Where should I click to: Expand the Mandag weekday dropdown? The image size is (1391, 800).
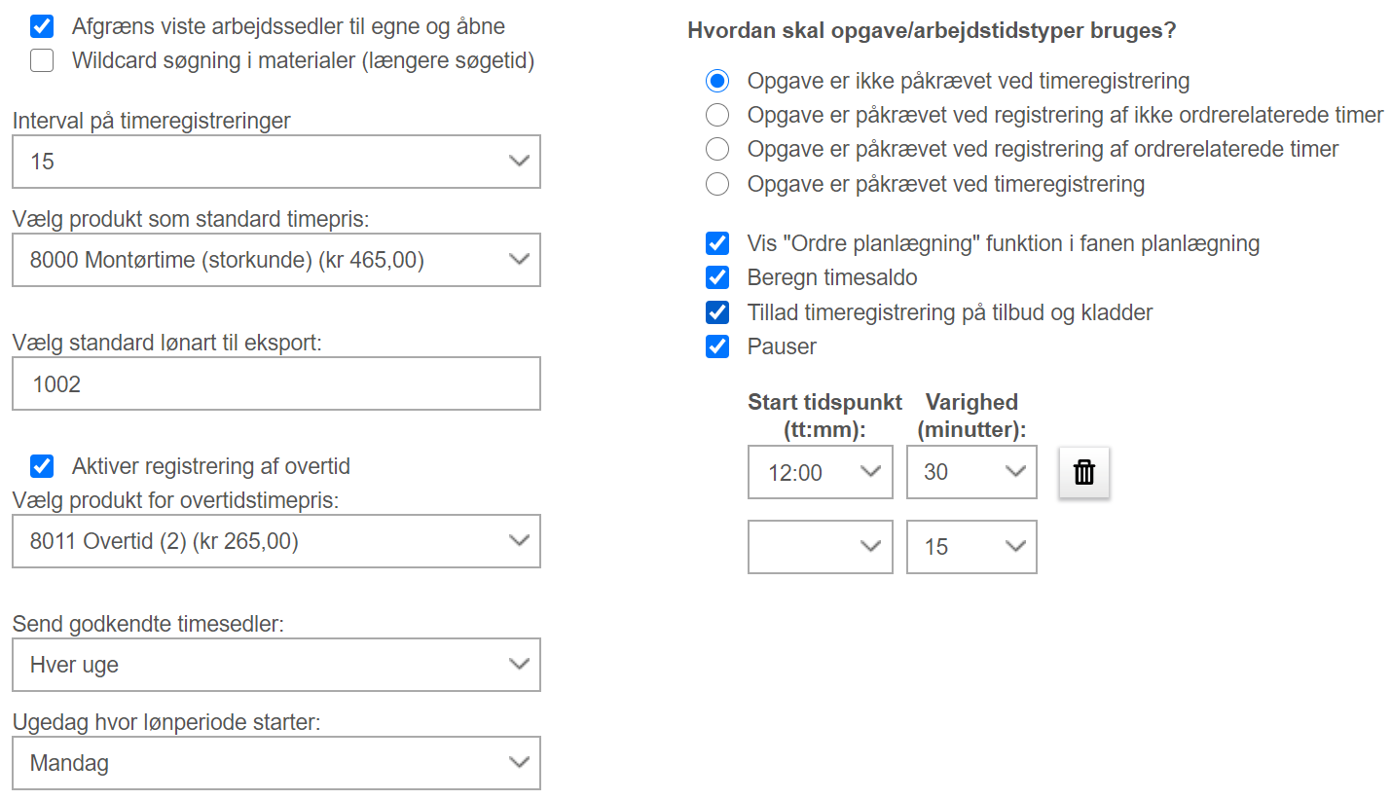pyautogui.click(x=276, y=763)
